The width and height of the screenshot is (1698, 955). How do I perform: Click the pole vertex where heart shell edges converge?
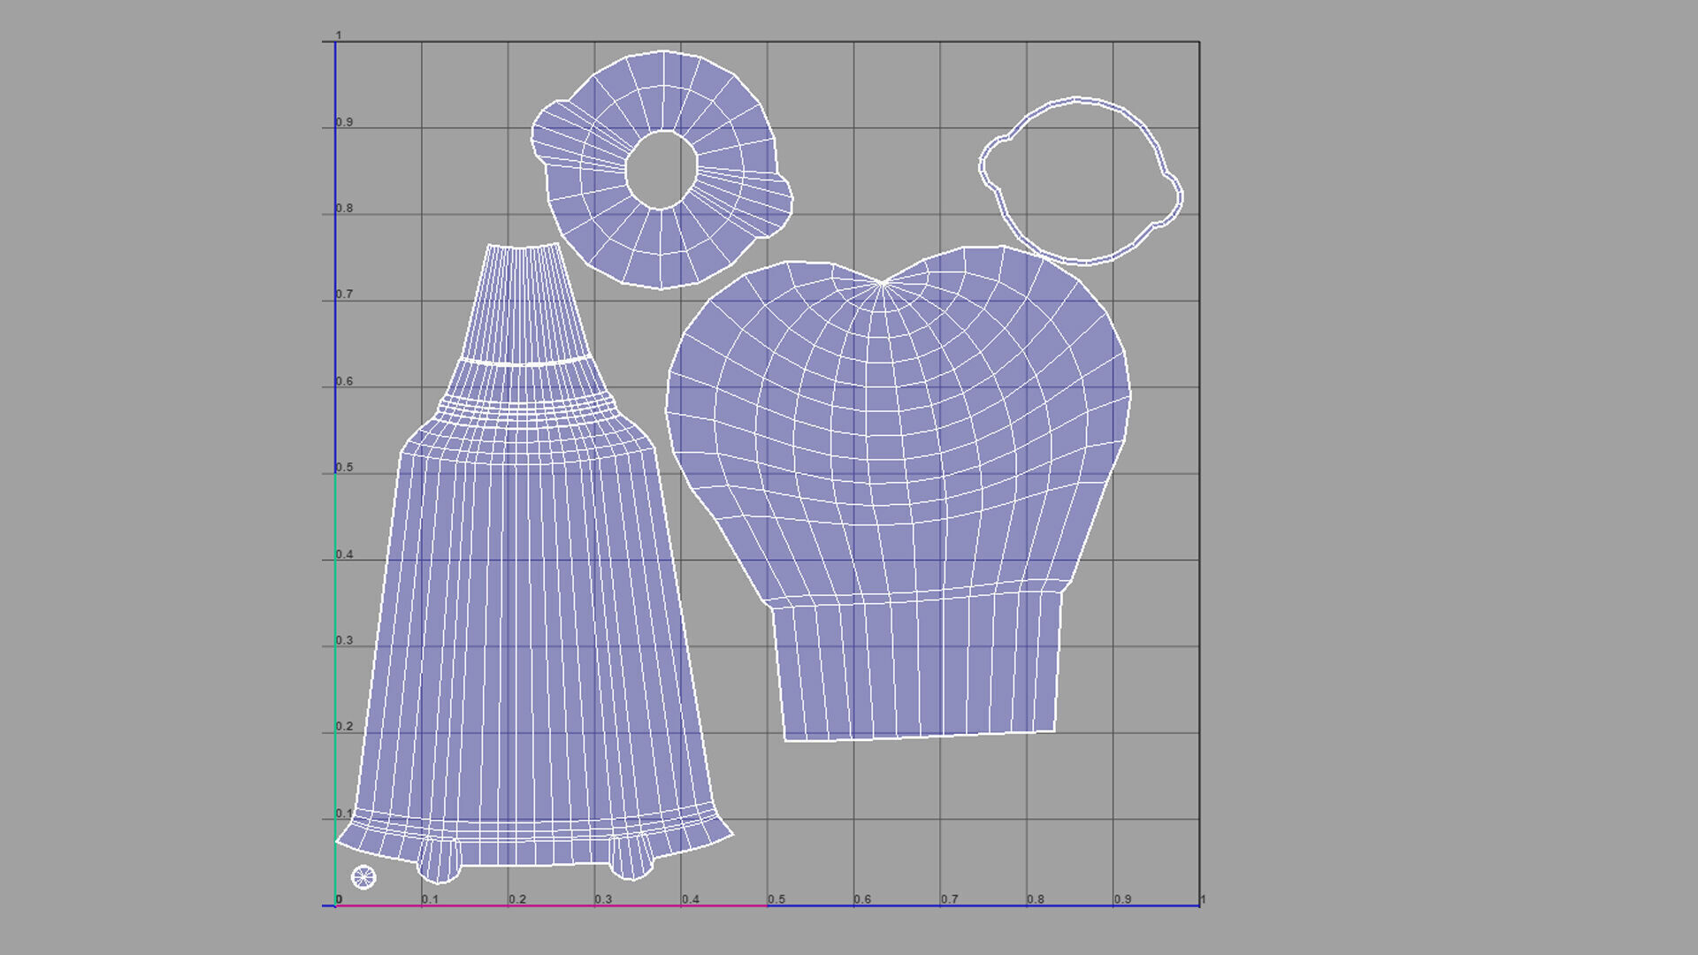(x=883, y=283)
